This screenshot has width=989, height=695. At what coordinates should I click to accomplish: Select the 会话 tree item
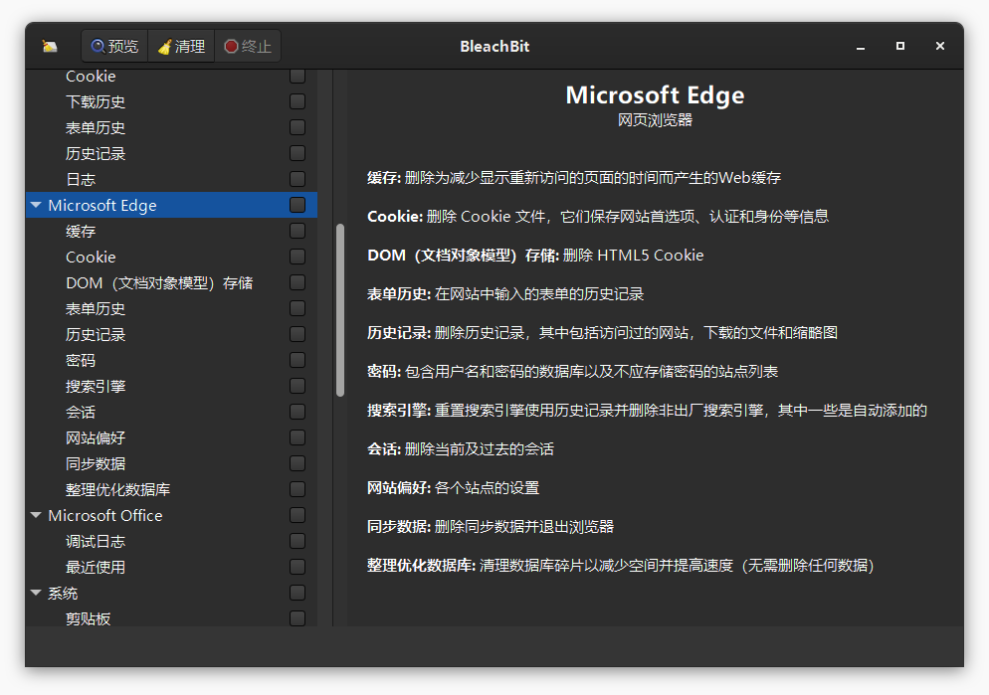click(x=81, y=412)
